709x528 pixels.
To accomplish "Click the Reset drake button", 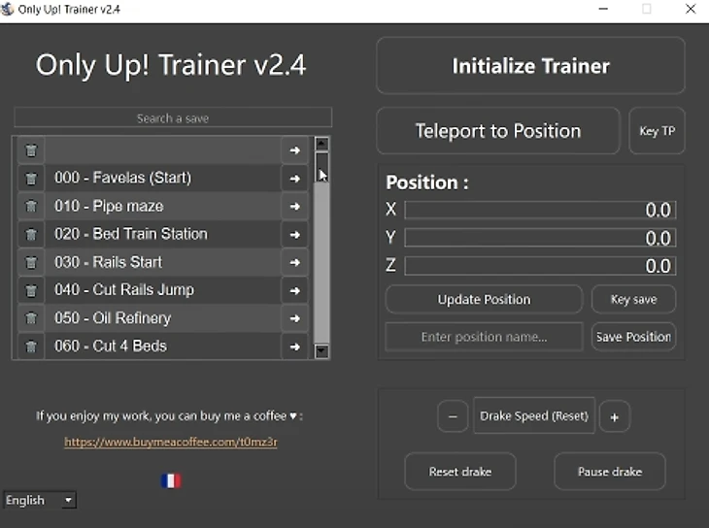I will (460, 472).
